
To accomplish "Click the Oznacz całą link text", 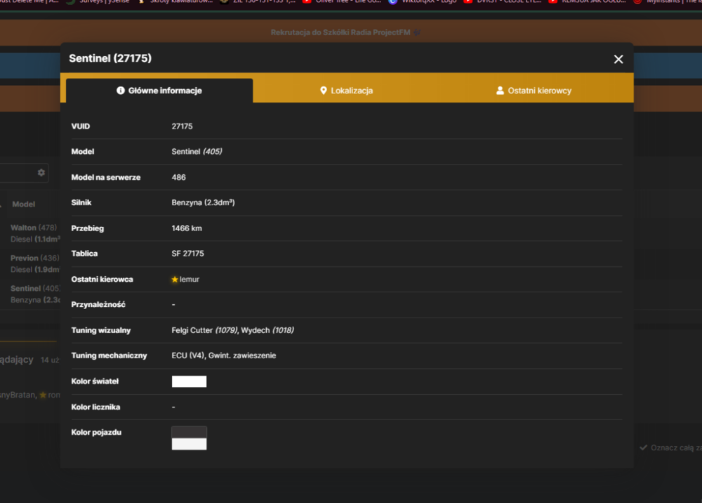I will click(676, 448).
